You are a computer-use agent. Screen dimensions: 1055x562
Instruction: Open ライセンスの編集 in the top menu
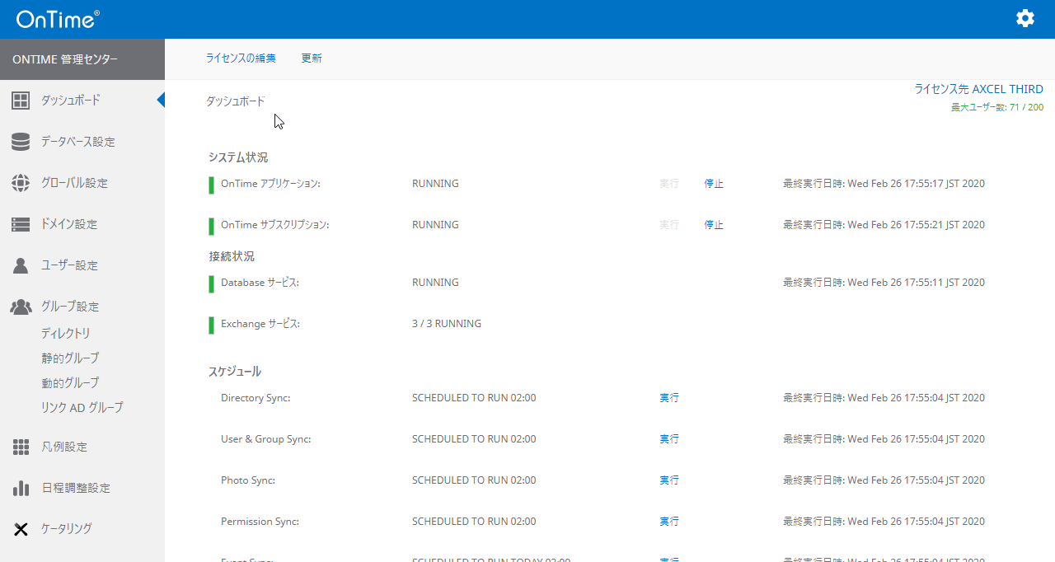coord(241,59)
